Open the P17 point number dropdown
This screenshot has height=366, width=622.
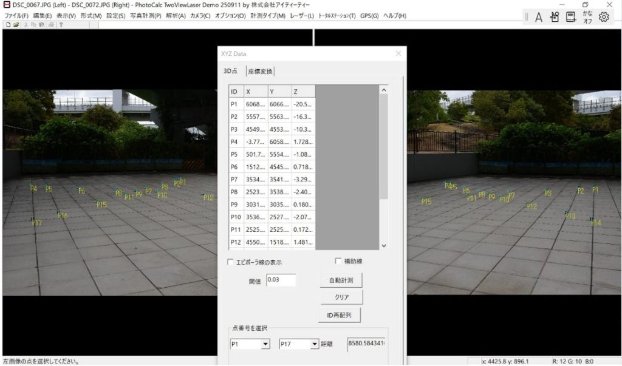click(314, 344)
